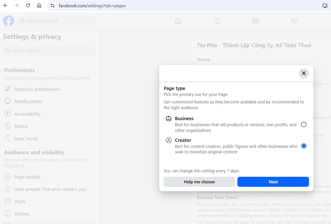Close the Page type dialog
This screenshot has width=331, height=224.
pos(303,73)
